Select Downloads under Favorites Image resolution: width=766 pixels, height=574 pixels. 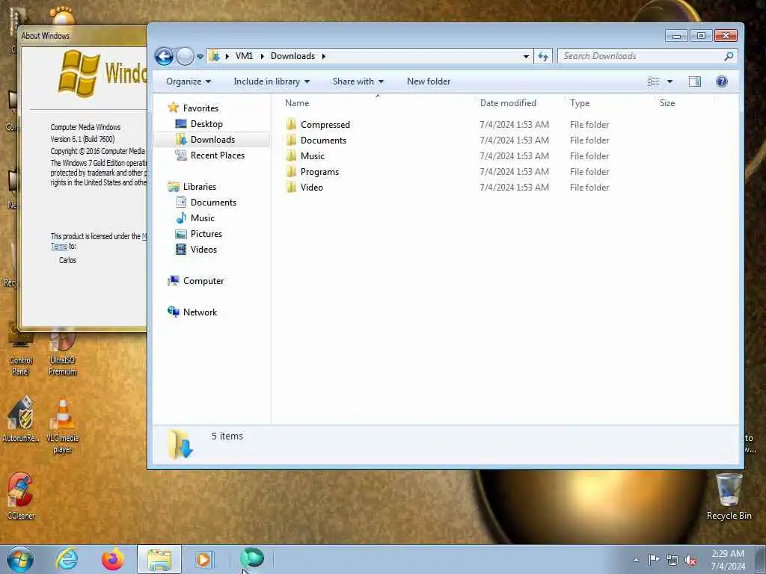point(212,140)
